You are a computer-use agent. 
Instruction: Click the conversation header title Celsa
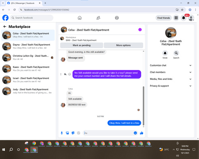89,30
